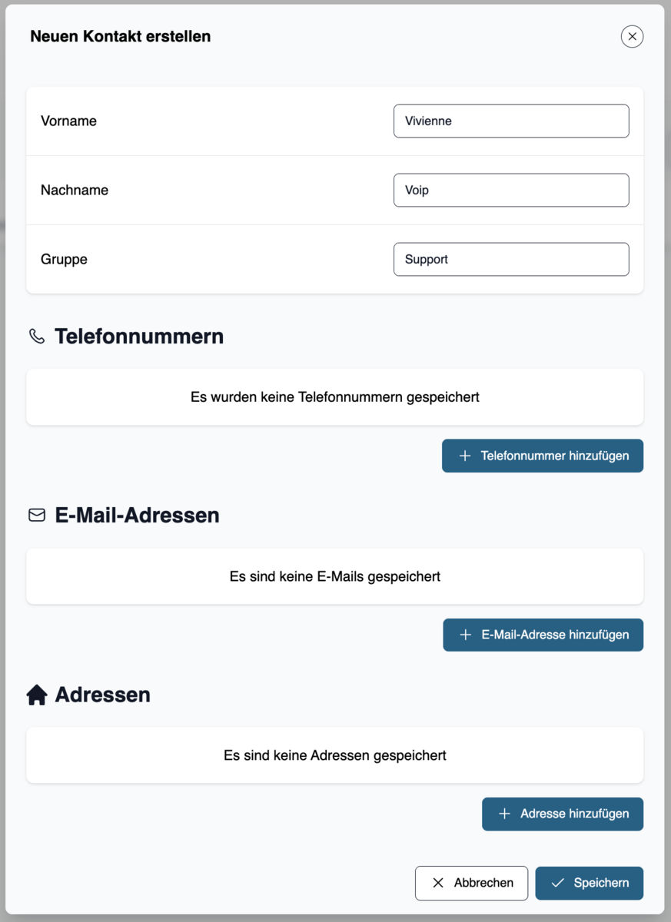Click the empty Telefonnummern notice panel
This screenshot has height=922, width=671.
click(x=335, y=397)
